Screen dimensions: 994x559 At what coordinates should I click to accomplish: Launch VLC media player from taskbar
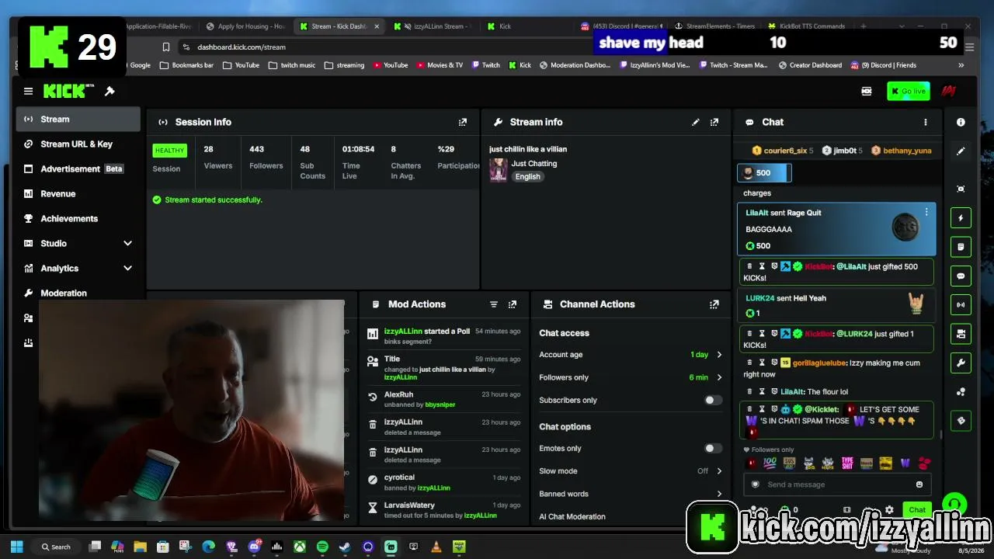coord(436,547)
